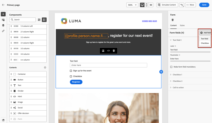Select the 1:3 column Left structure
This screenshot has width=212, height=123.
(28, 26)
